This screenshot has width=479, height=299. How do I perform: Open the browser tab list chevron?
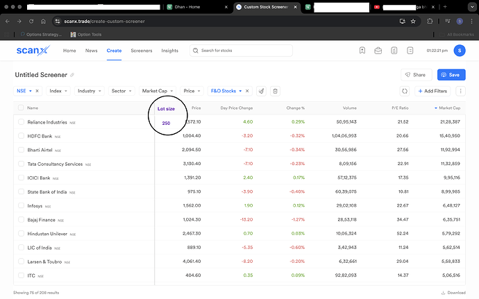[x=472, y=7]
